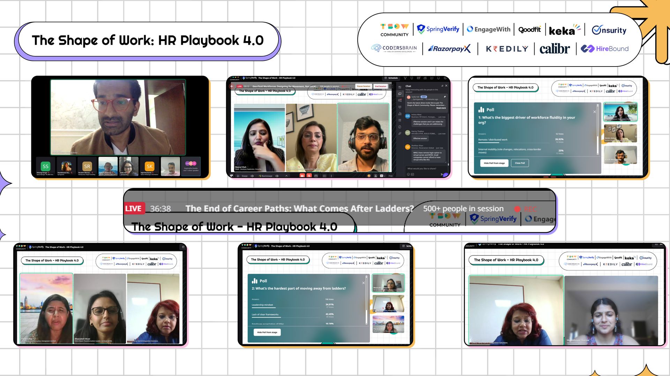
Task: Toggle Stage speaker volume icon
Action: click(252, 176)
